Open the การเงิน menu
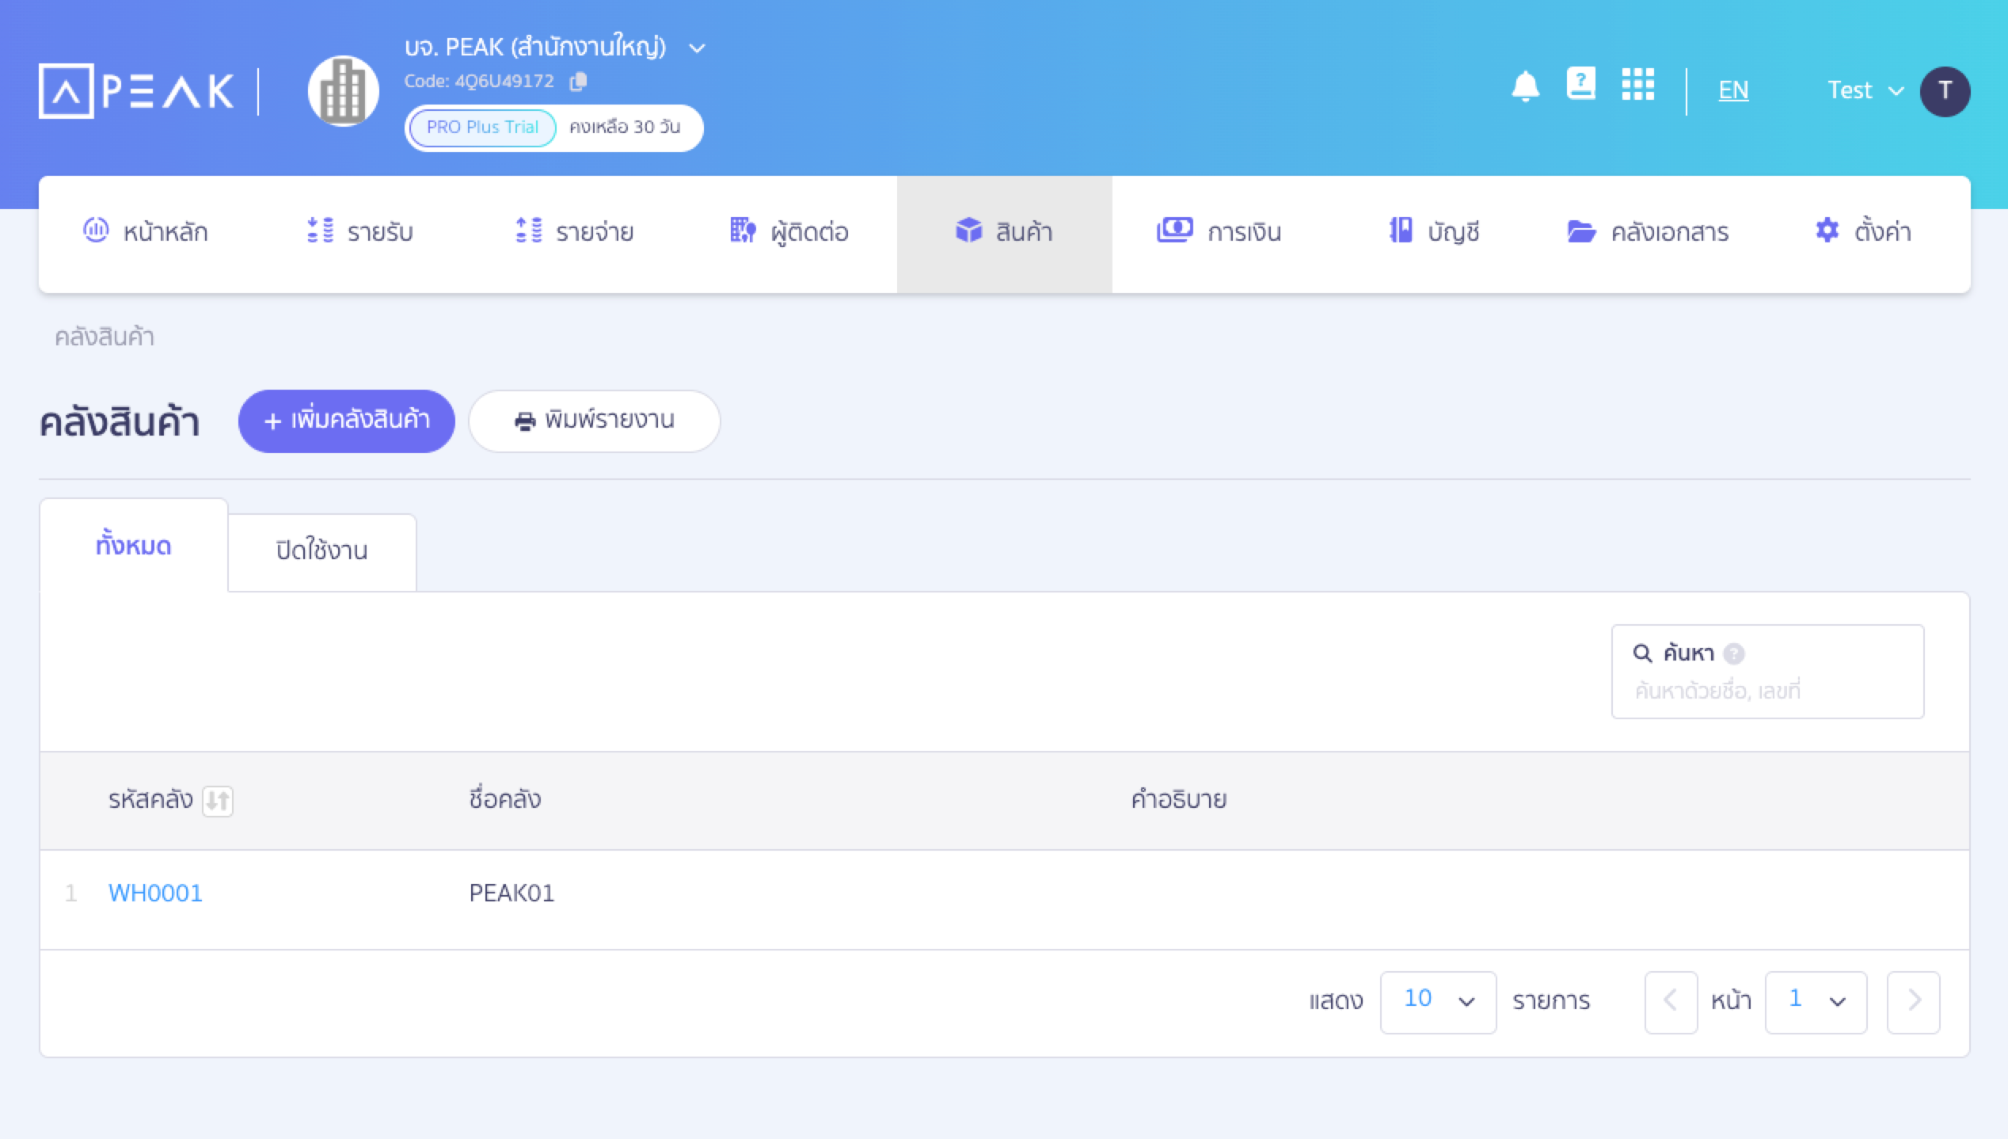 click(x=1219, y=232)
